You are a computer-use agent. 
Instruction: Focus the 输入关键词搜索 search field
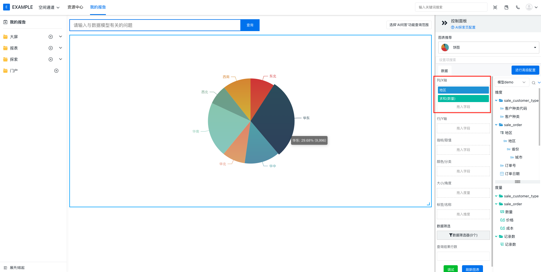tap(451, 7)
